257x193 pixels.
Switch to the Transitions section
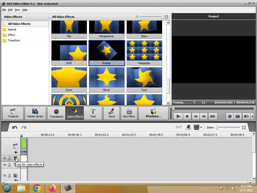56,113
